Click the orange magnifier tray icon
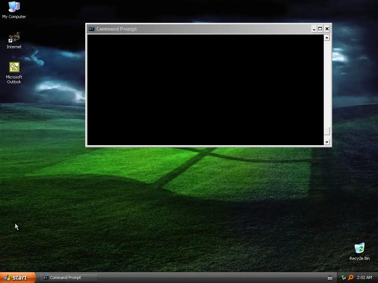The height and width of the screenshot is (283, 378). (351, 277)
